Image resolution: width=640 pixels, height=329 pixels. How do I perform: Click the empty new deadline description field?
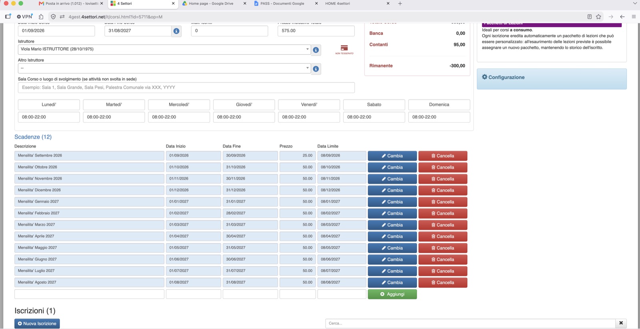(89, 294)
